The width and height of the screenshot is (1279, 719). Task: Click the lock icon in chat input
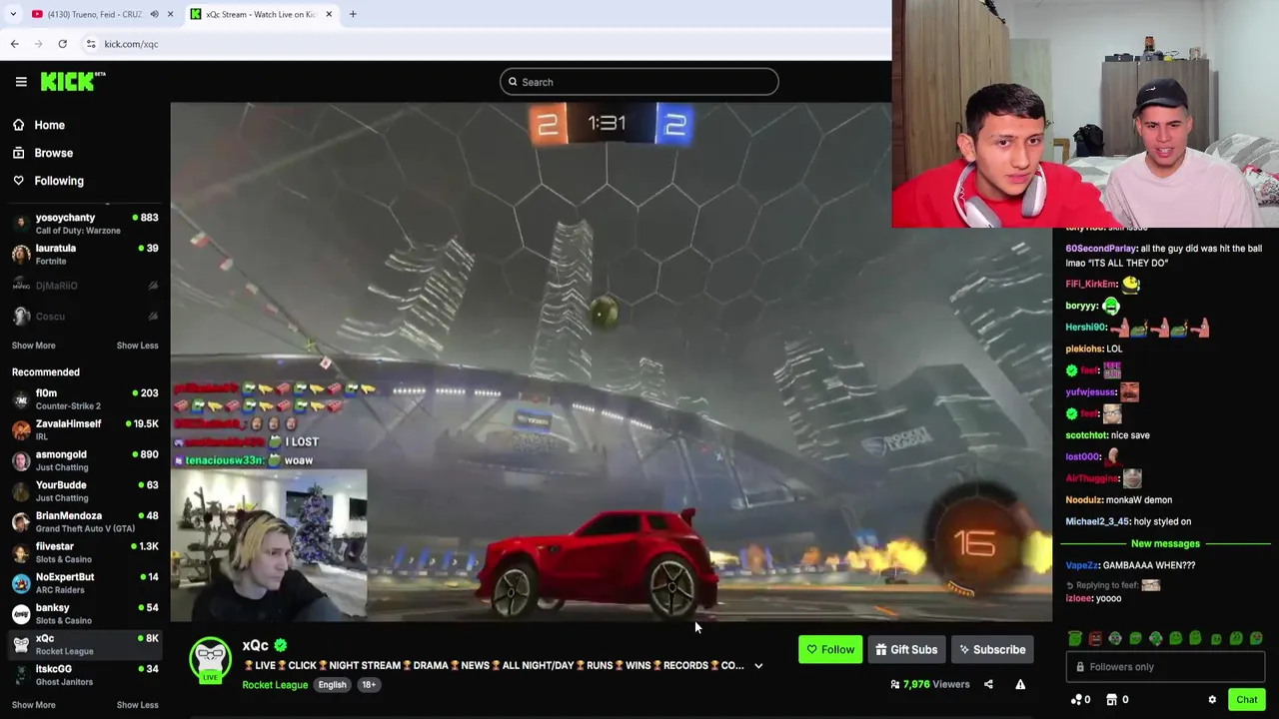[x=1080, y=667]
